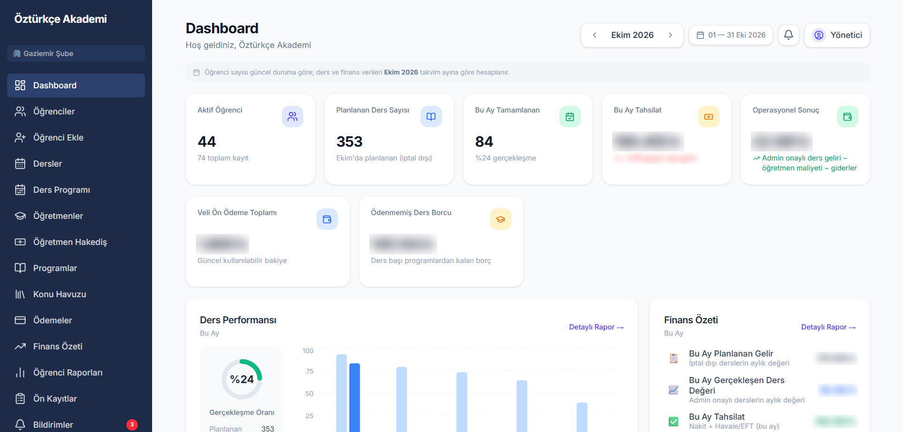The image size is (903, 432).
Task: Select the Gaziemir Şube branch selector
Action: pyautogui.click(x=76, y=54)
